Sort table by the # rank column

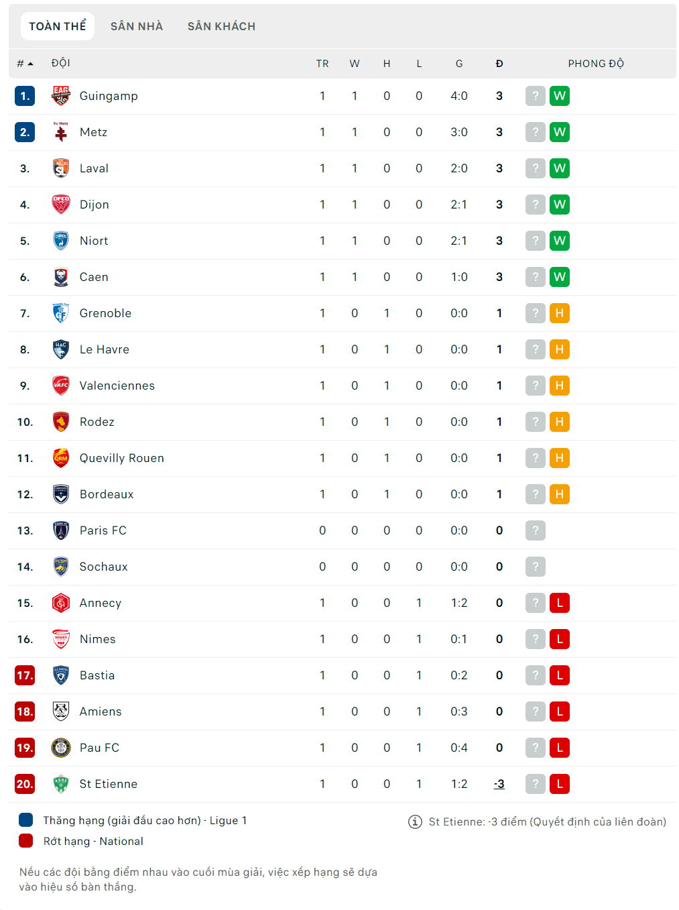point(25,64)
